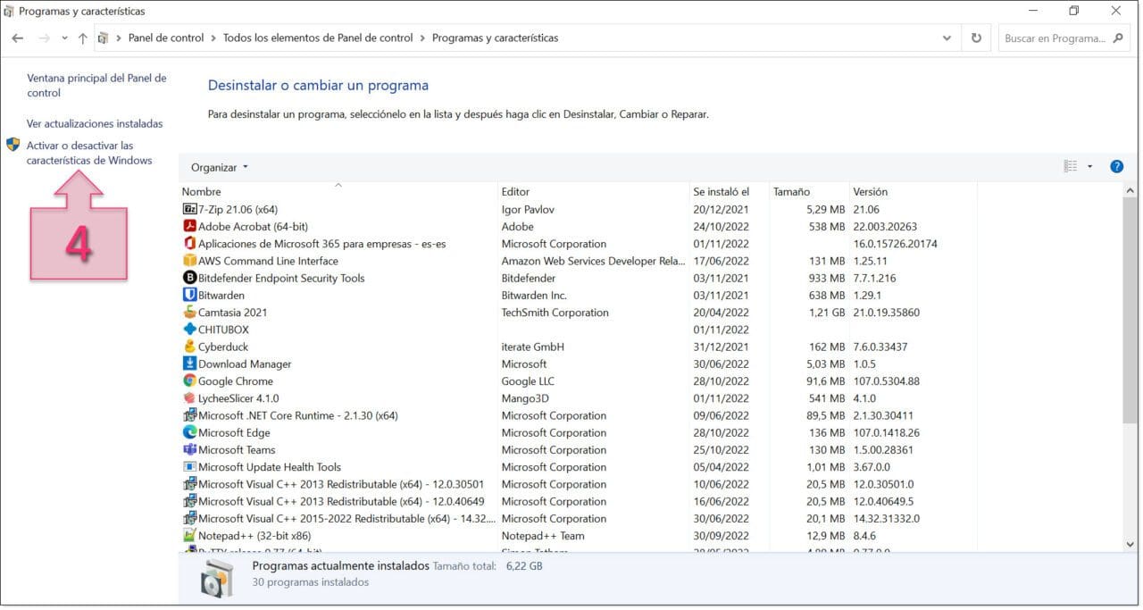Open the view options dropdown arrow
The image size is (1143, 610).
1089,166
